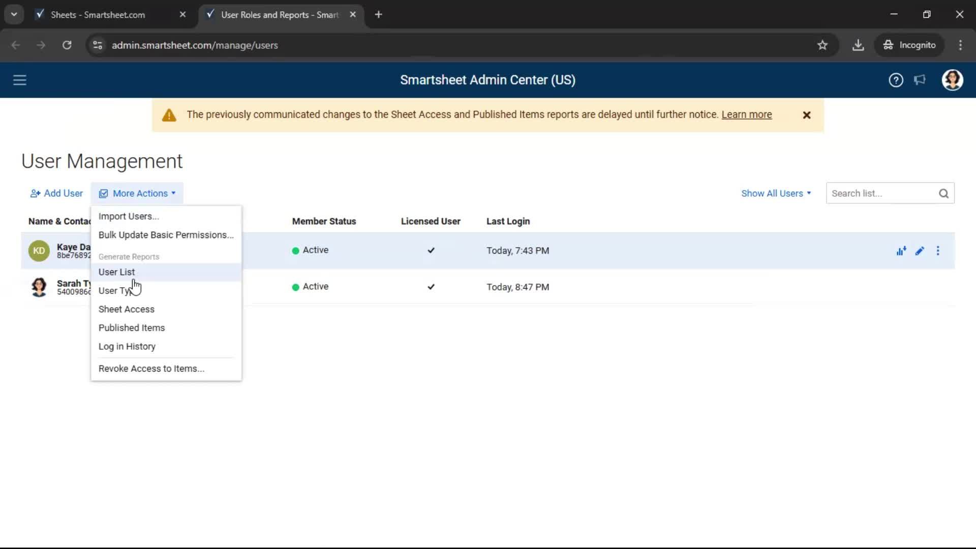Select Log in History report
976x549 pixels.
click(127, 347)
